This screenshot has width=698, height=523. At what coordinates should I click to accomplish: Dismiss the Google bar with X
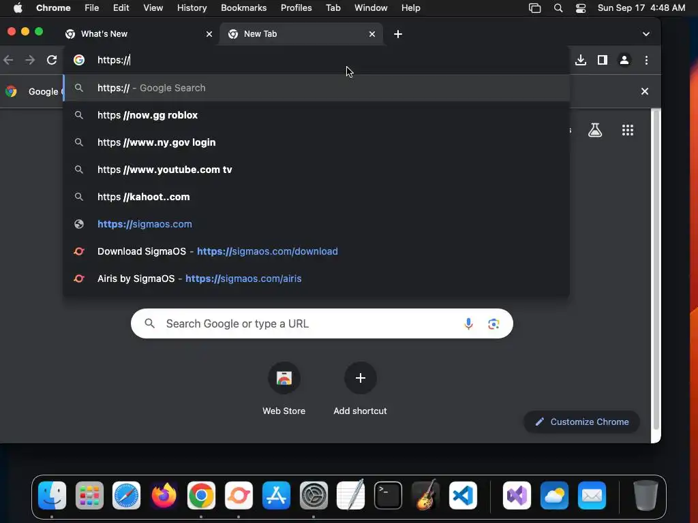[645, 91]
